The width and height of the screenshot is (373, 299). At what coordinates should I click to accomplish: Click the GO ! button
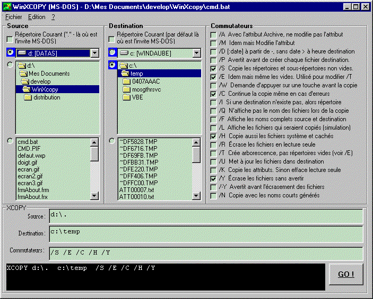click(346, 274)
